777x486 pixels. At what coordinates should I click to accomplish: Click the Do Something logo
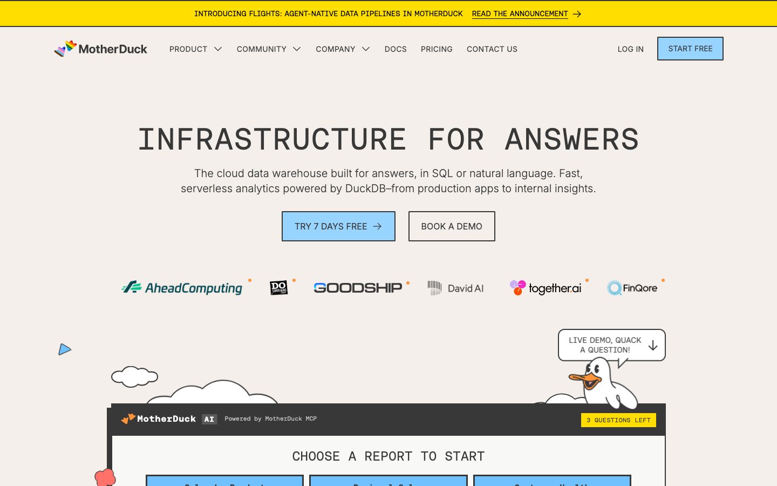pyautogui.click(x=279, y=287)
